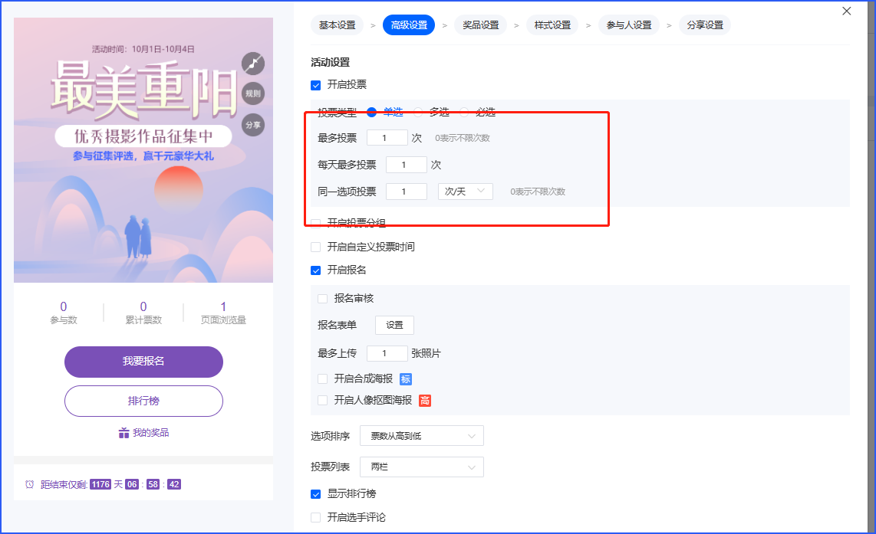Viewport: 876px width, 534px height.
Task: Expand the 投票列表 dropdown showing 两栏
Action: [422, 467]
